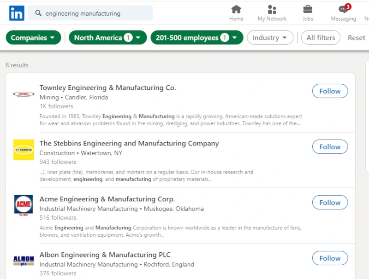Follow Albon Engineering & Manufacturing PLC

point(330,258)
